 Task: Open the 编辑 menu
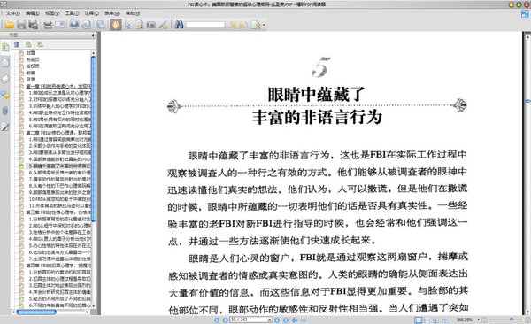33,13
